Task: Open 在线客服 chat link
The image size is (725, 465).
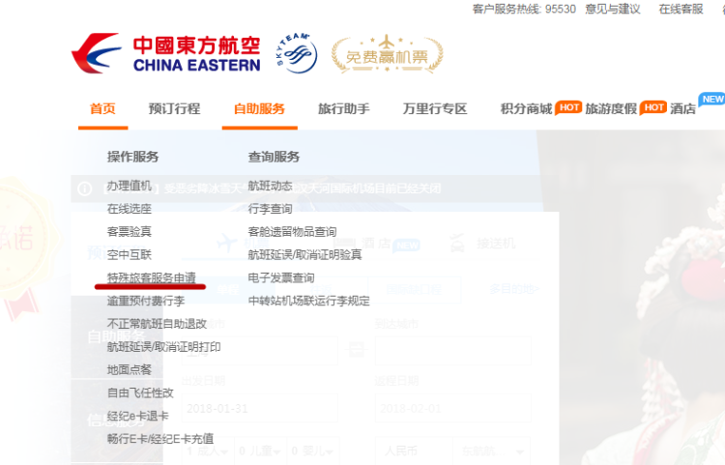Action: click(681, 9)
